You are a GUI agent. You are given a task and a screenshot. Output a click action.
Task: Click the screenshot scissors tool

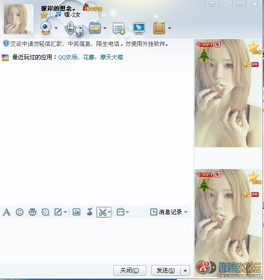pyautogui.click(x=103, y=212)
